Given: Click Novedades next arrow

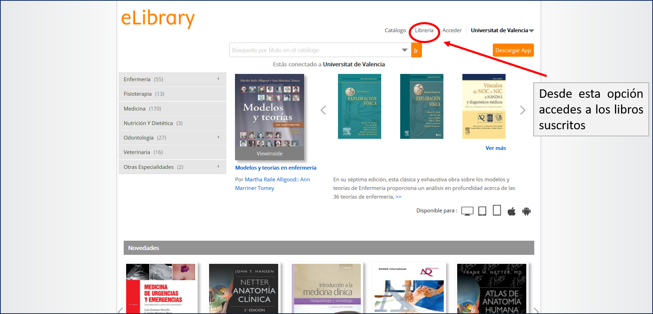Looking at the screenshot, I should (536, 310).
